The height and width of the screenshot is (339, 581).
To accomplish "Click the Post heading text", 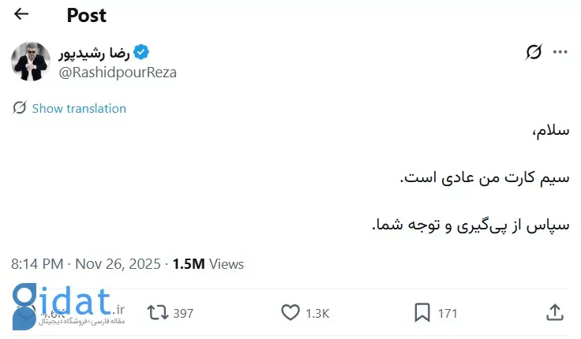I will (x=86, y=15).
